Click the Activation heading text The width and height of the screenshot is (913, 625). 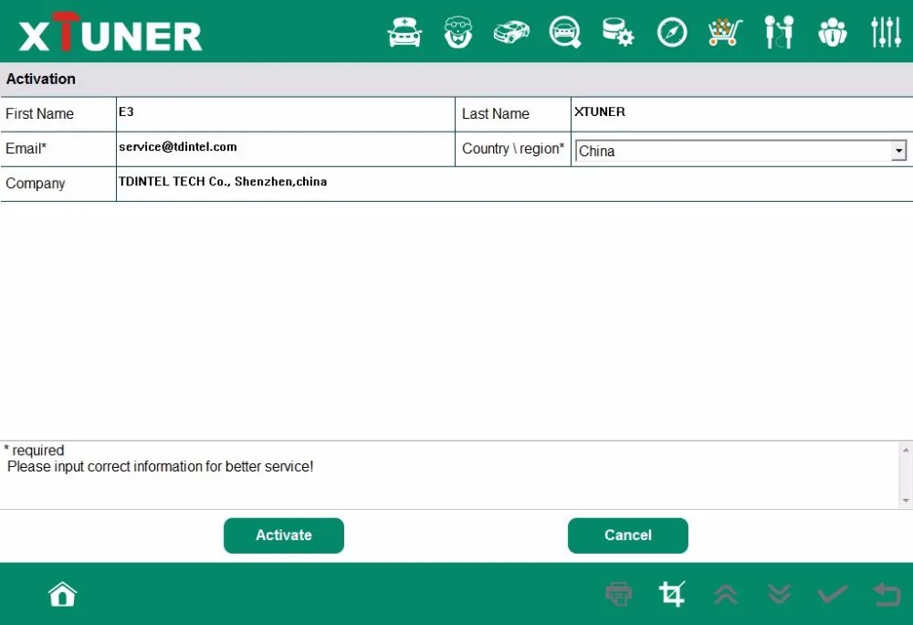point(41,79)
